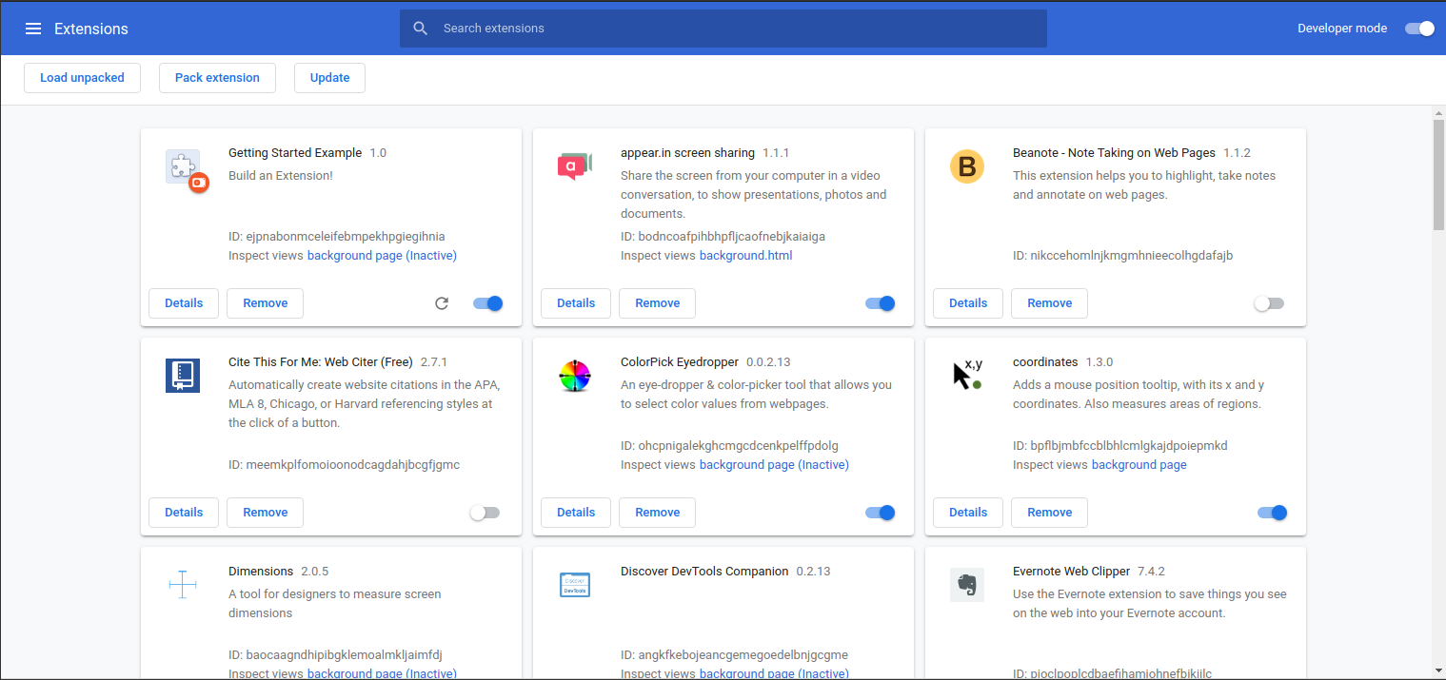Click the coordinates cursor icon

(x=967, y=374)
